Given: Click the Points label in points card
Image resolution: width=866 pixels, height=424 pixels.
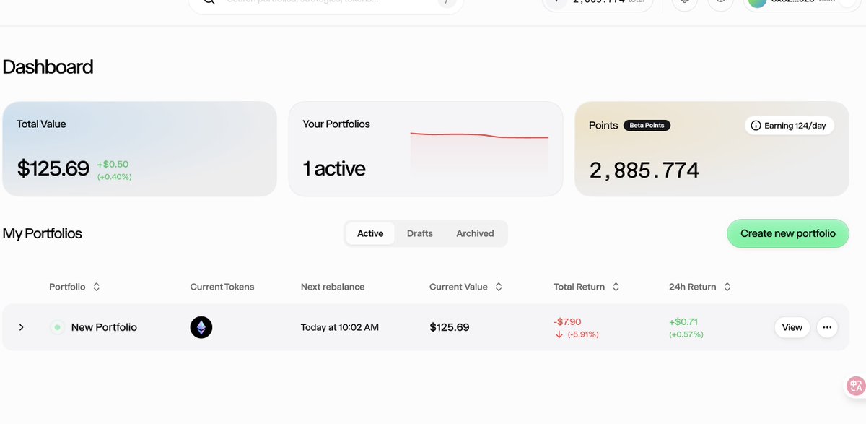Looking at the screenshot, I should click(603, 125).
